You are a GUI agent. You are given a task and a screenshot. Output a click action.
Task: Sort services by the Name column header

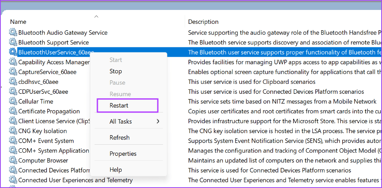click(18, 22)
